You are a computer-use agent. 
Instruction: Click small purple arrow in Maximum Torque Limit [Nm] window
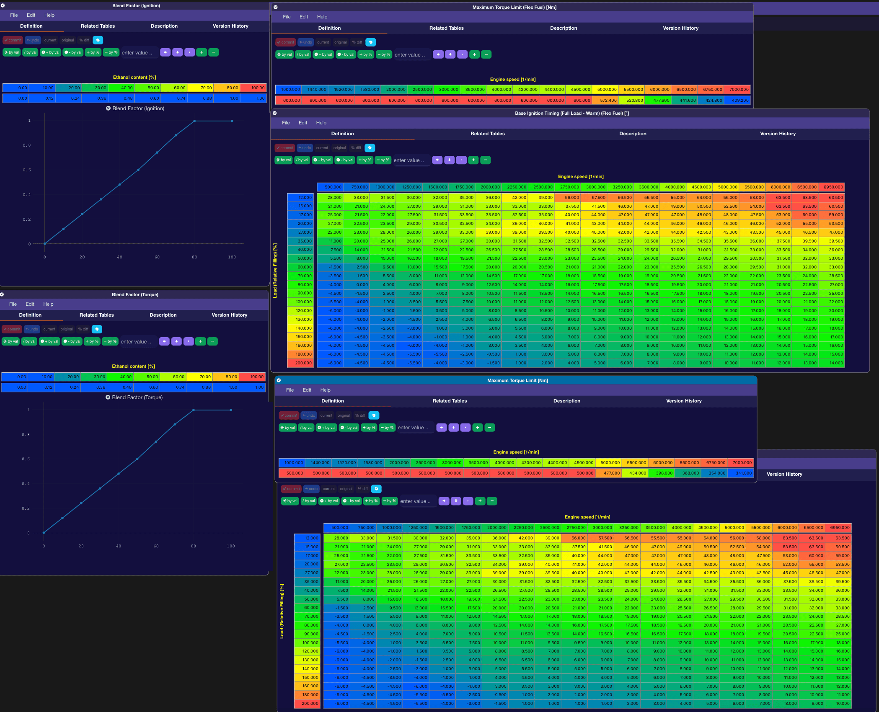point(465,428)
